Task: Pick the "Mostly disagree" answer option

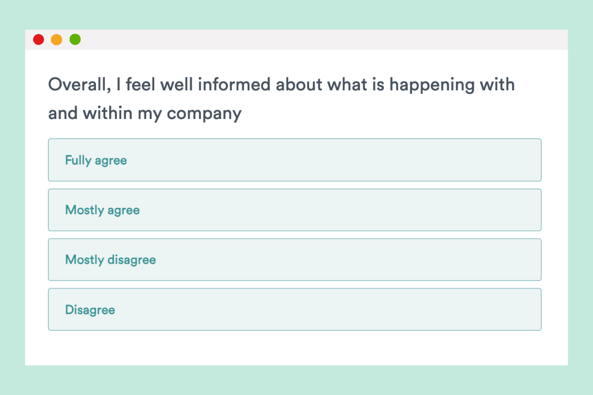Action: [295, 260]
